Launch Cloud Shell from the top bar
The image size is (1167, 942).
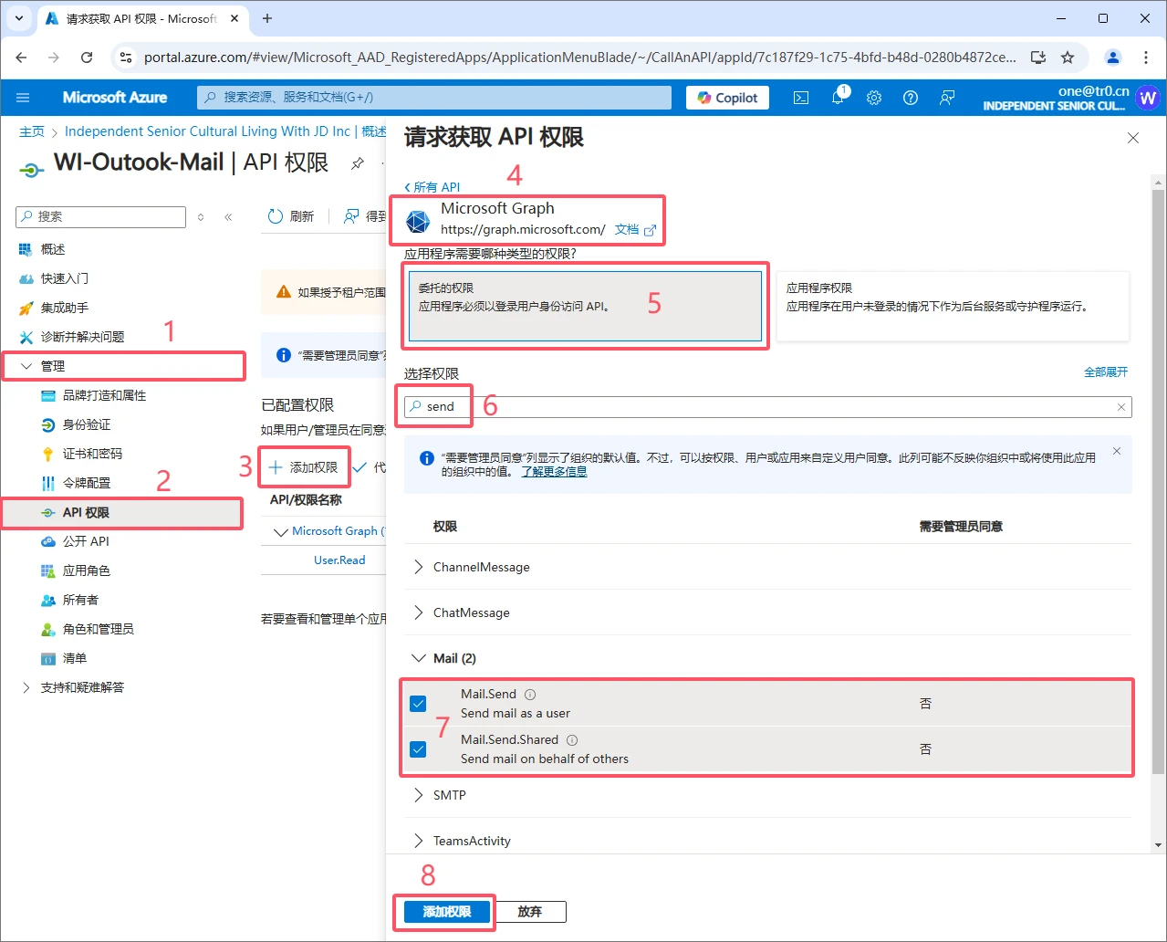click(801, 98)
